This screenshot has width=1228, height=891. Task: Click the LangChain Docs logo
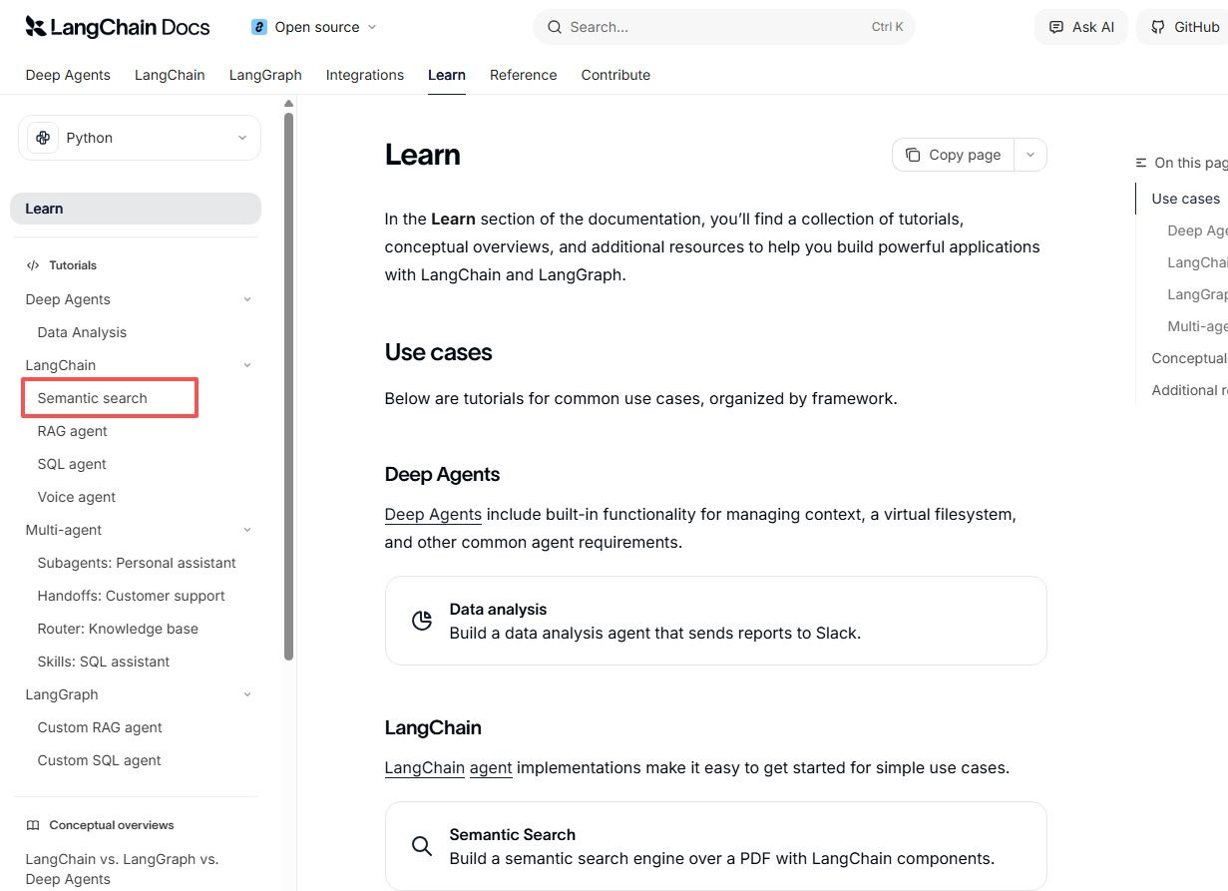point(118,27)
